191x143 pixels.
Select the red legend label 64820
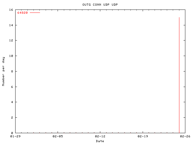click(23, 13)
